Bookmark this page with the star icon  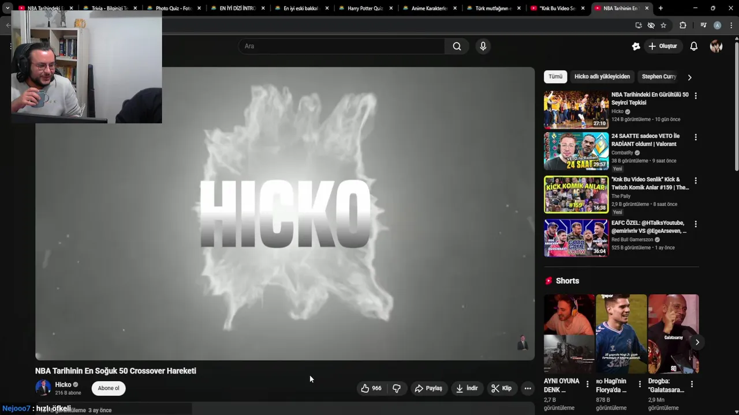click(663, 25)
